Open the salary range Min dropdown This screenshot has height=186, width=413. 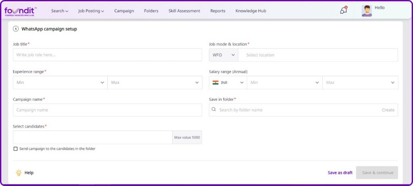[x=284, y=82]
